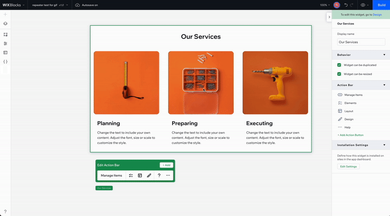Collapse the Installation Settings section

point(384,145)
